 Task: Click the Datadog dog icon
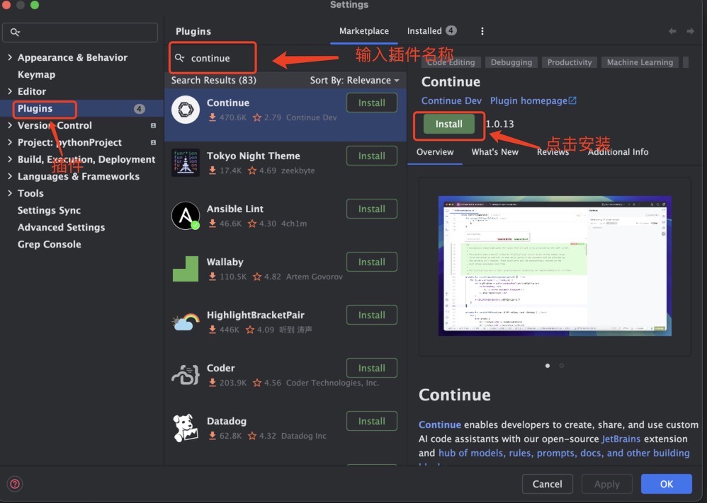tap(186, 428)
